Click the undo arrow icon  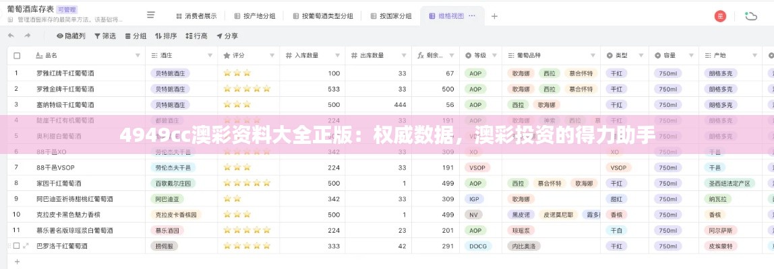pos(11,36)
